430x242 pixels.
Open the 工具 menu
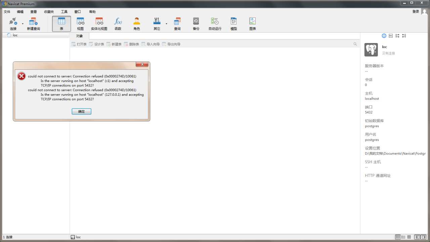64,12
